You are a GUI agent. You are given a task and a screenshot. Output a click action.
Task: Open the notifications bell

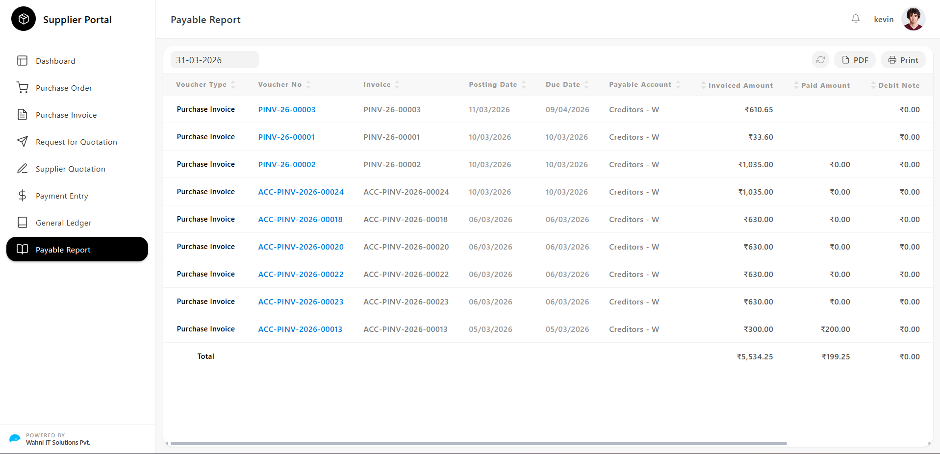click(856, 19)
